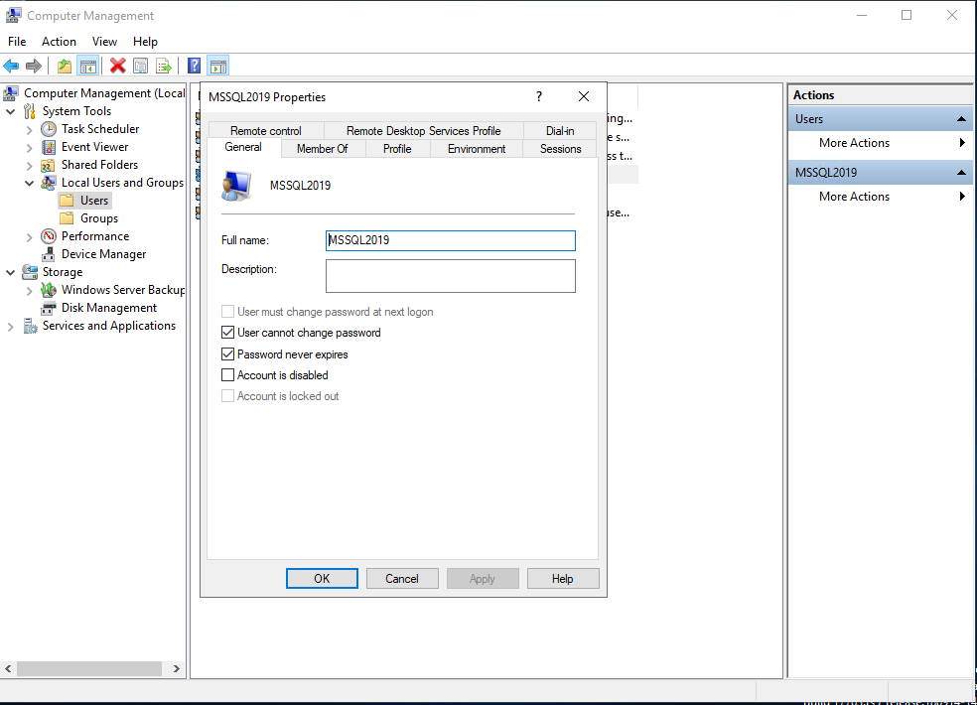Collapse the MSSQL2019 section in Actions pane
Screen dimensions: 977x705
961,173
